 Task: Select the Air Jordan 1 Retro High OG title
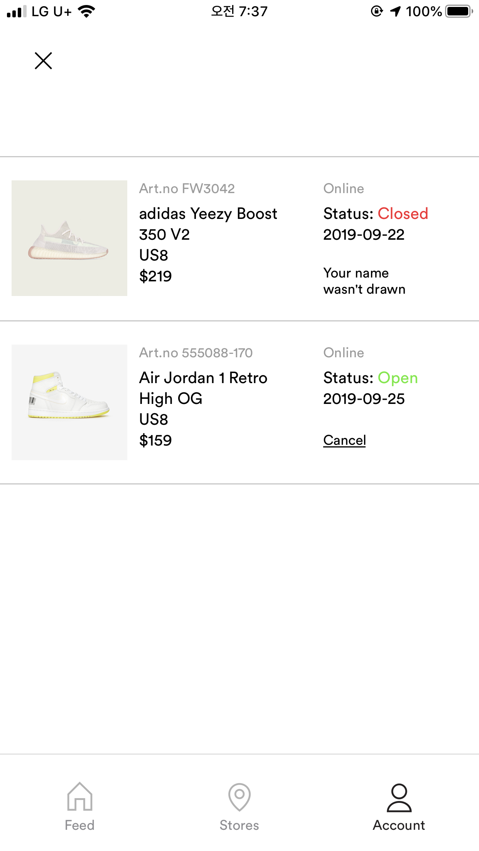coord(203,388)
